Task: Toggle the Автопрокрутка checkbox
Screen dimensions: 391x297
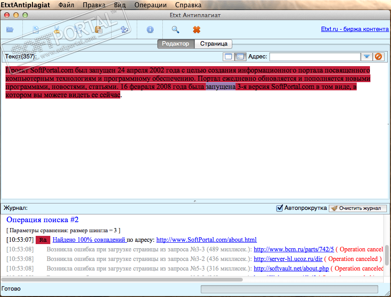Action: pos(279,208)
